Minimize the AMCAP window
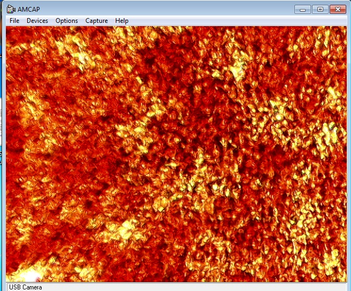The width and height of the screenshot is (351, 291). [x=302, y=9]
